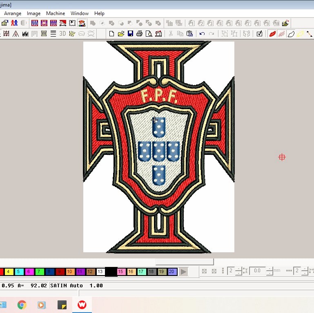
Task: Click the blue zigzag stitch view icon
Action: pos(35,23)
